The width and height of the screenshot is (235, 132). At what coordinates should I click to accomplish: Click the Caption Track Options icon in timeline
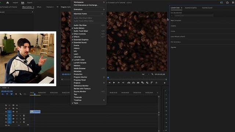pos(25,94)
